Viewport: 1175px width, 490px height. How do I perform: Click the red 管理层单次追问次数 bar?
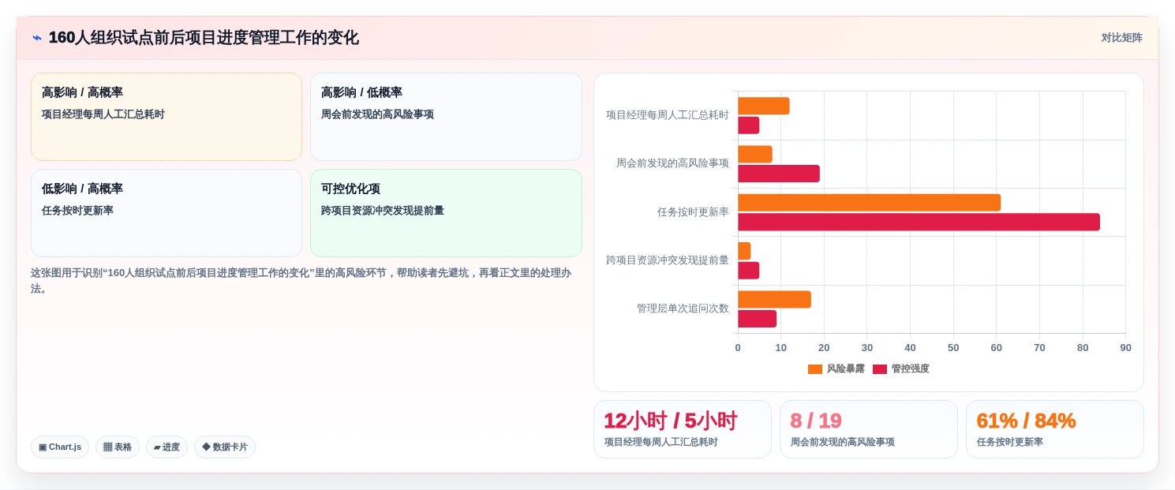click(757, 319)
